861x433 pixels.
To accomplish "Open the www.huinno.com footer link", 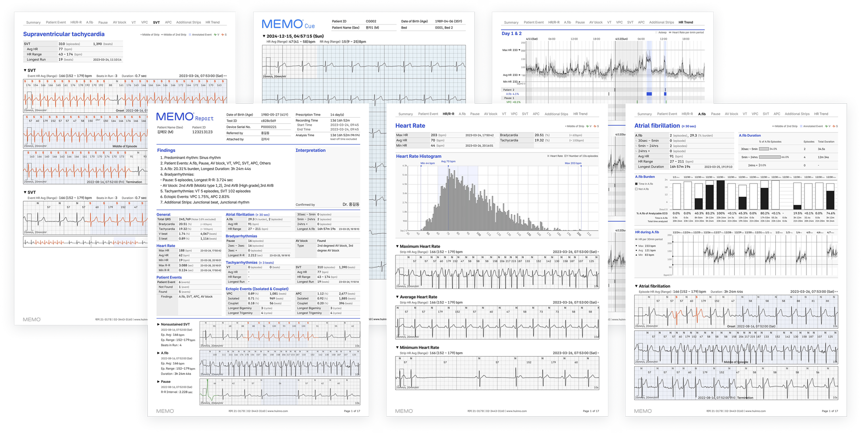I will click(x=277, y=411).
